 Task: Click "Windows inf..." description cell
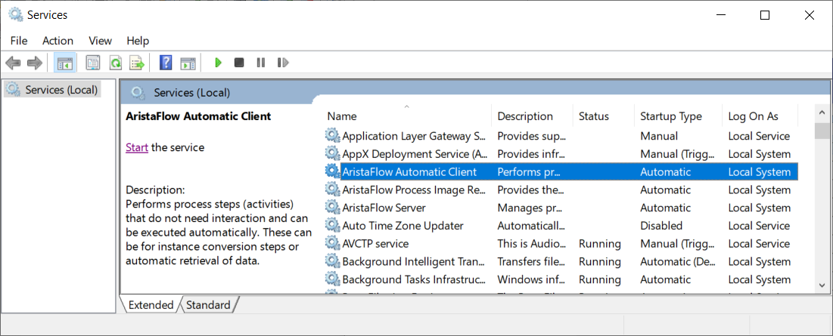point(531,280)
